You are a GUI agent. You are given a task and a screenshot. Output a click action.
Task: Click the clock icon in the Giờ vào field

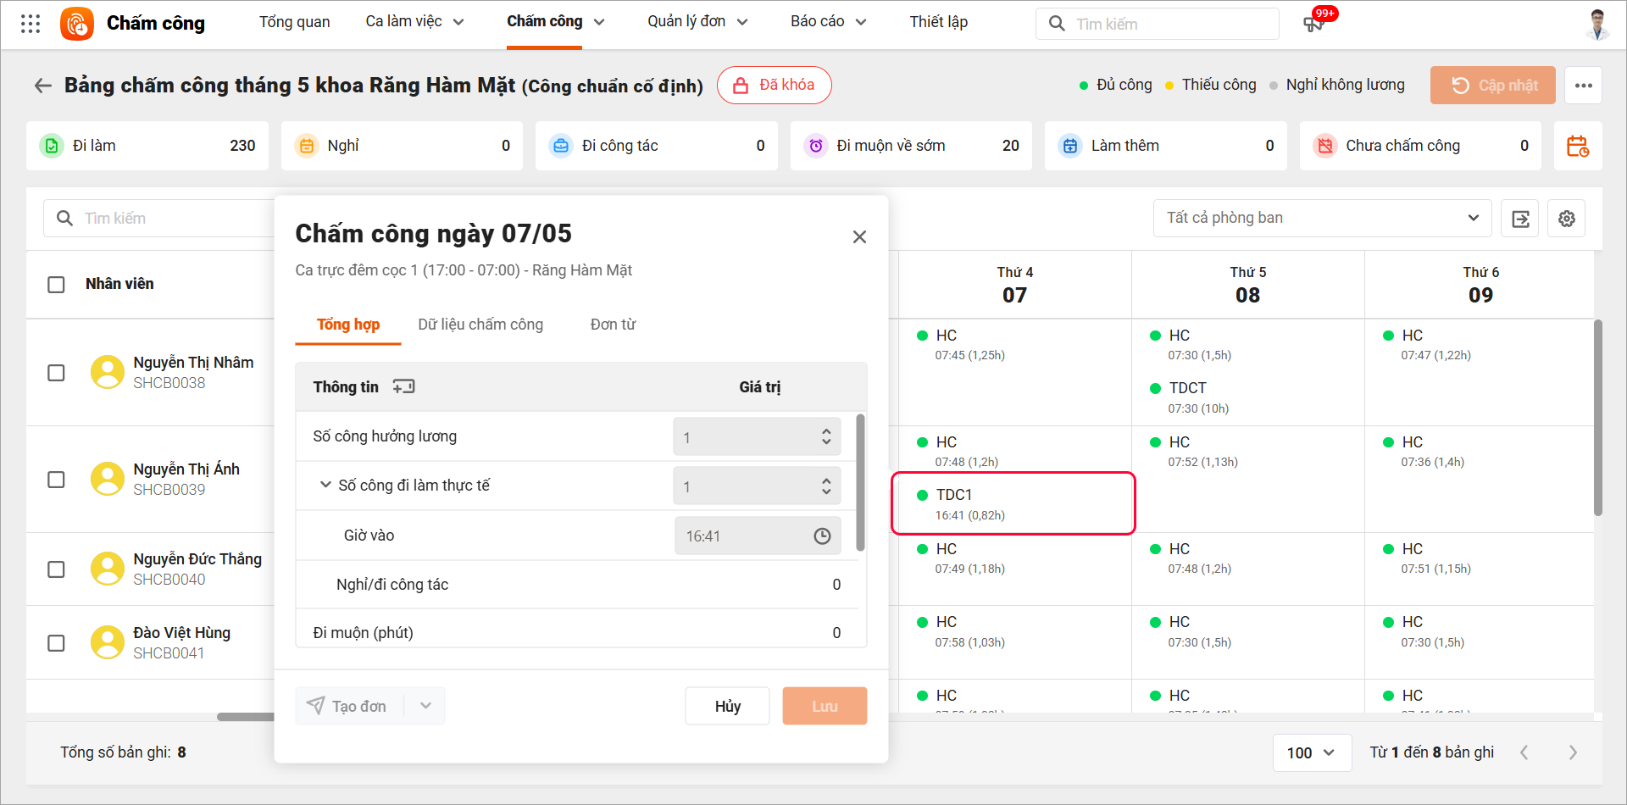(x=822, y=536)
